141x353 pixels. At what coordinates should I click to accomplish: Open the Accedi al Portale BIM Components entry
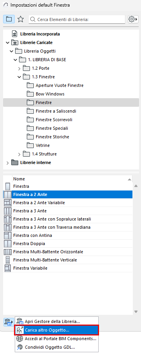click(57, 338)
